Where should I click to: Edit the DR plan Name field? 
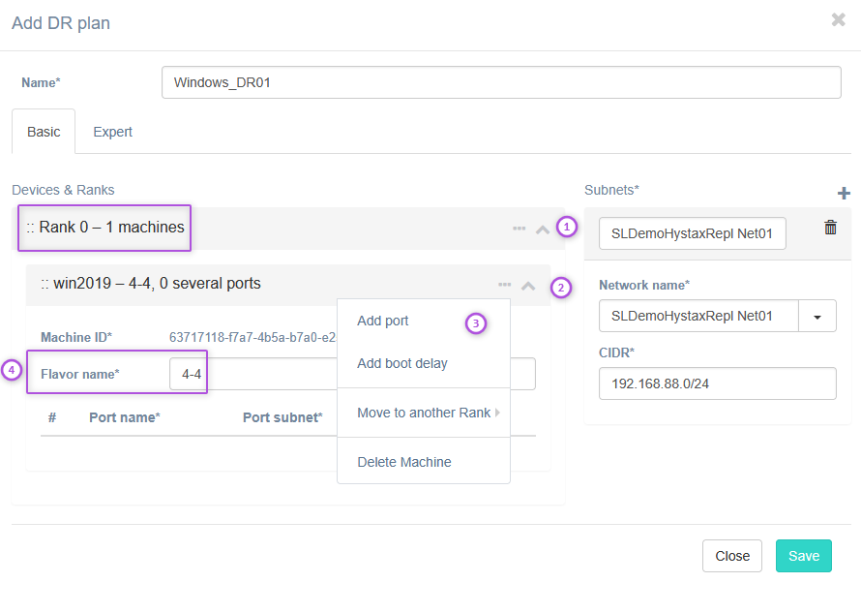pos(501,82)
